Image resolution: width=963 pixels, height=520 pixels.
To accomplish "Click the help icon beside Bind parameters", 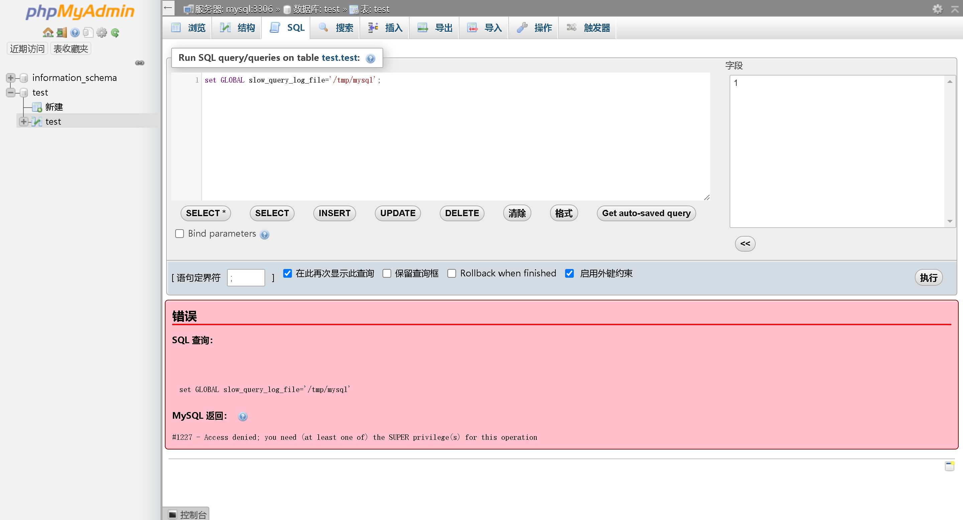I will click(x=265, y=235).
